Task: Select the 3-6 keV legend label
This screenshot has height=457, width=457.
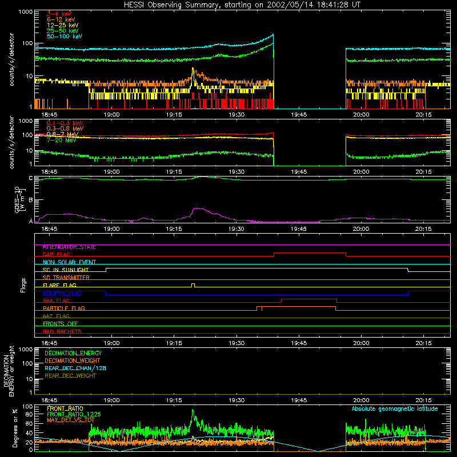Action: pos(59,14)
